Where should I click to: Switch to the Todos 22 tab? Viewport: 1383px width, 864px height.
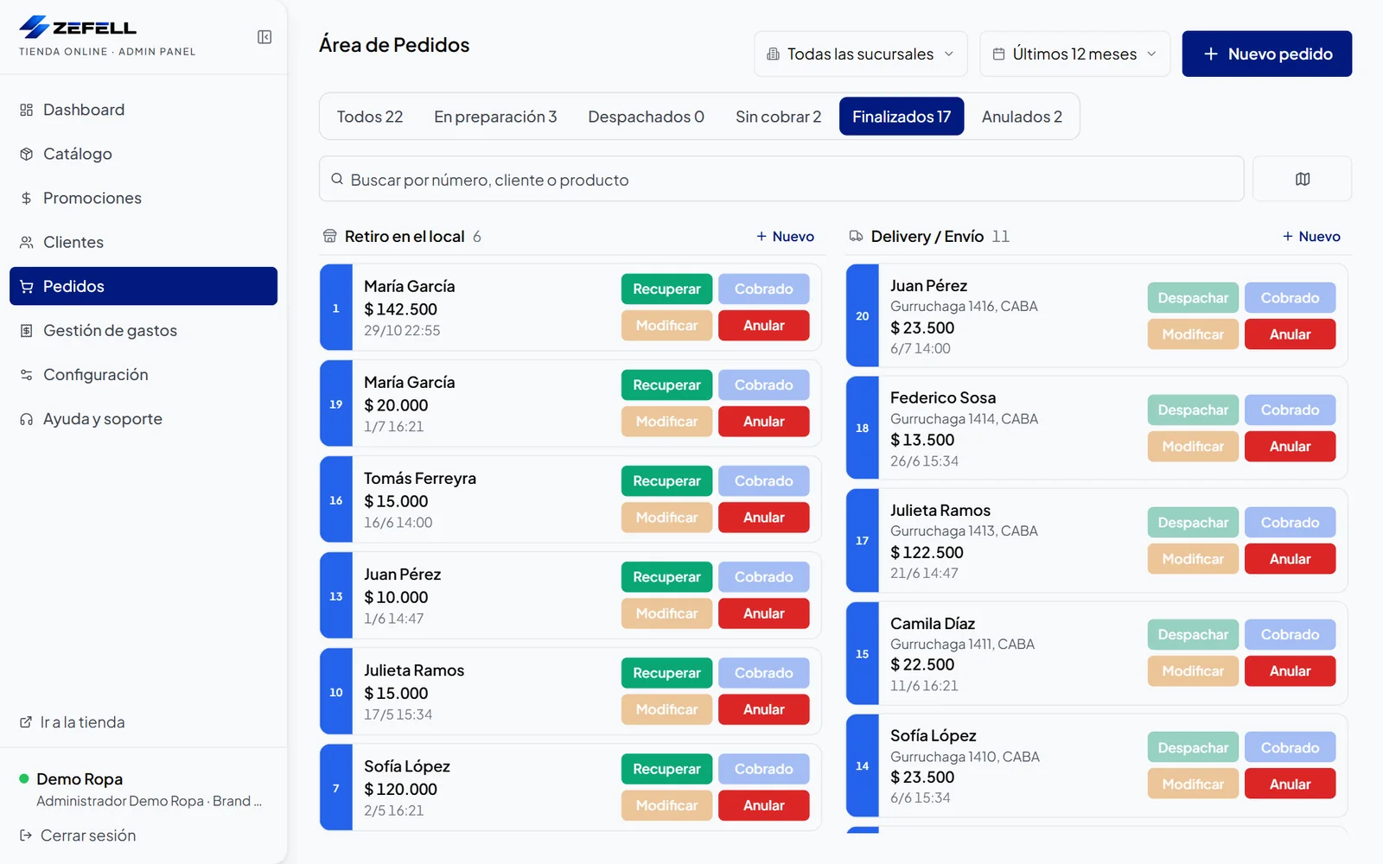(x=370, y=117)
